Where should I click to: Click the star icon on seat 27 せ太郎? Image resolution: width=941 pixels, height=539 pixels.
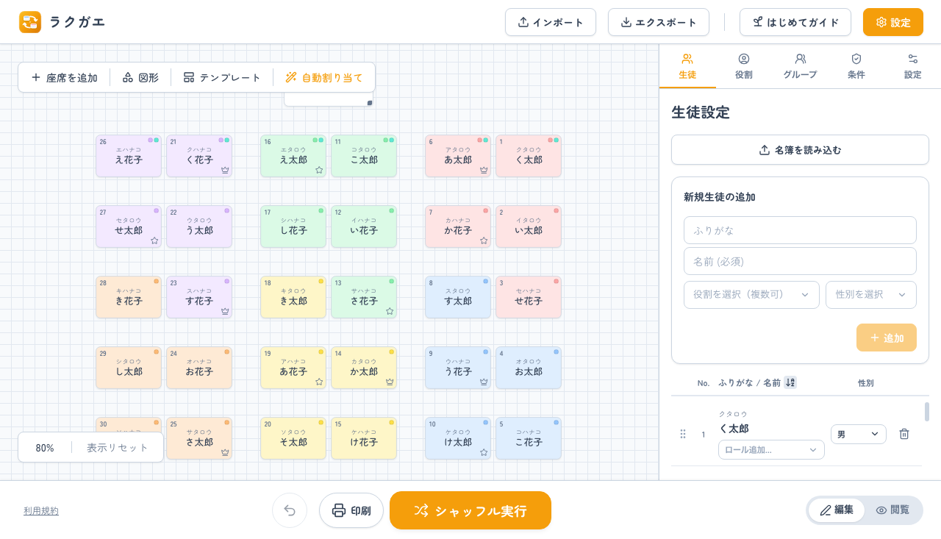[154, 240]
